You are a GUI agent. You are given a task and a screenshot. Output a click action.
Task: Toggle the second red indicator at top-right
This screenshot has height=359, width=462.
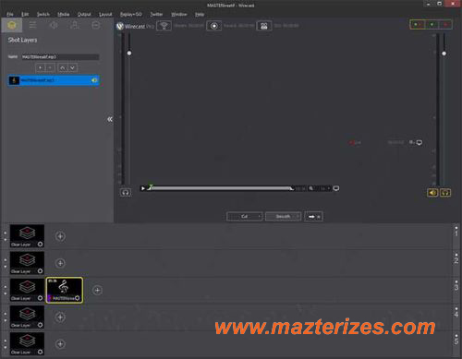(445, 24)
